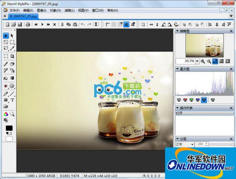
Task: Select the Red Eye removal tool
Action: (6, 86)
